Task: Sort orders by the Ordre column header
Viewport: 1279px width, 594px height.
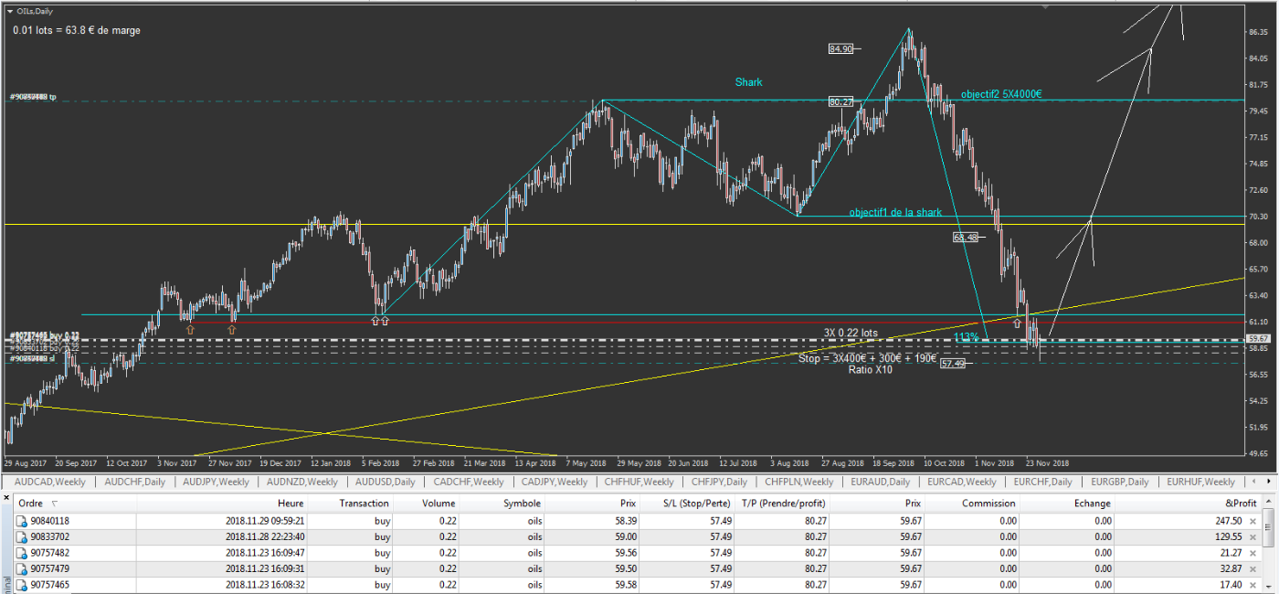Action: coord(30,504)
